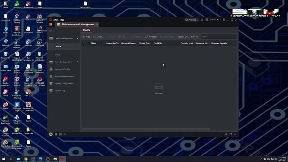The image size is (288, 162).
Task: Click the Maintenance and Management tab
Action: tap(77, 24)
